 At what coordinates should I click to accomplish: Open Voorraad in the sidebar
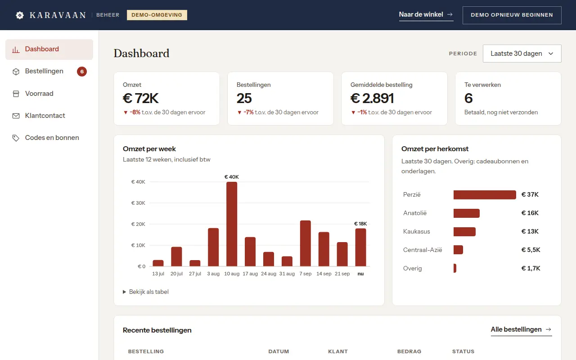coord(49,94)
